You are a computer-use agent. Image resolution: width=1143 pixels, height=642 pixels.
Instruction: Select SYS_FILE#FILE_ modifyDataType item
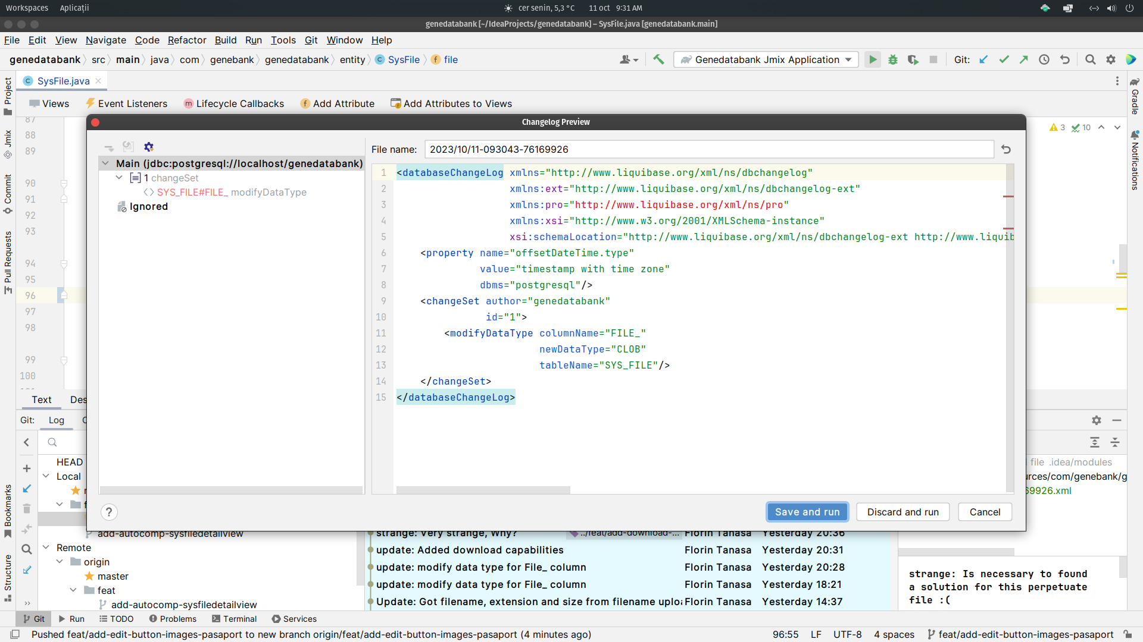coord(225,192)
